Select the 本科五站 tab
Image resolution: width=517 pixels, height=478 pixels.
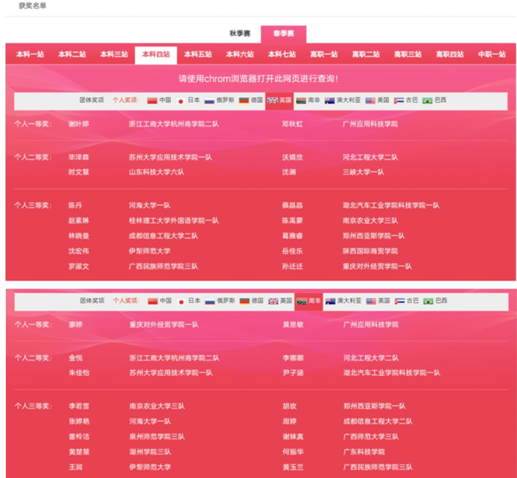(x=198, y=54)
